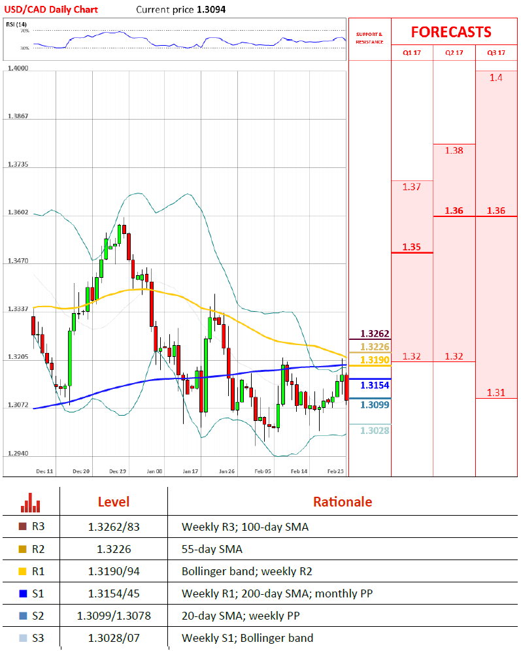Image resolution: width=521 pixels, height=651 pixels.
Task: Click 'Weekly R3; 100-day SMA' rationale
Action: tap(245, 527)
